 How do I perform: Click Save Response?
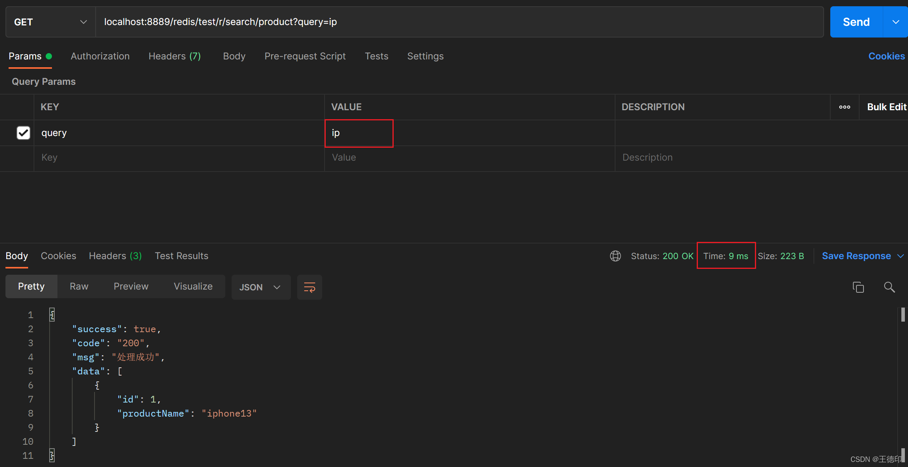pos(856,256)
